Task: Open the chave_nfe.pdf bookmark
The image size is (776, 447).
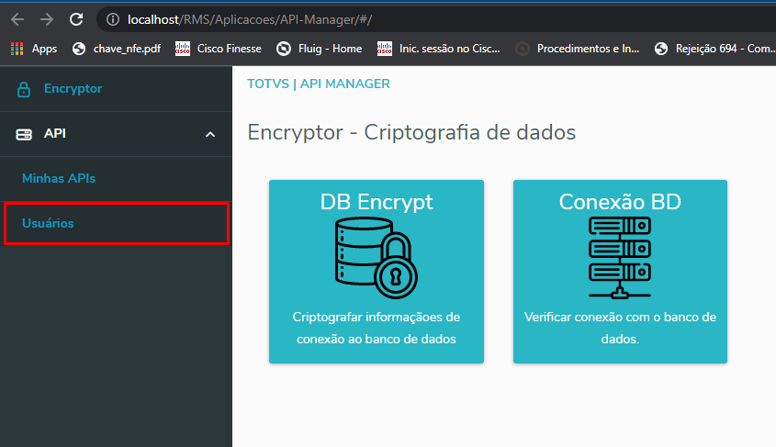Action: [117, 49]
